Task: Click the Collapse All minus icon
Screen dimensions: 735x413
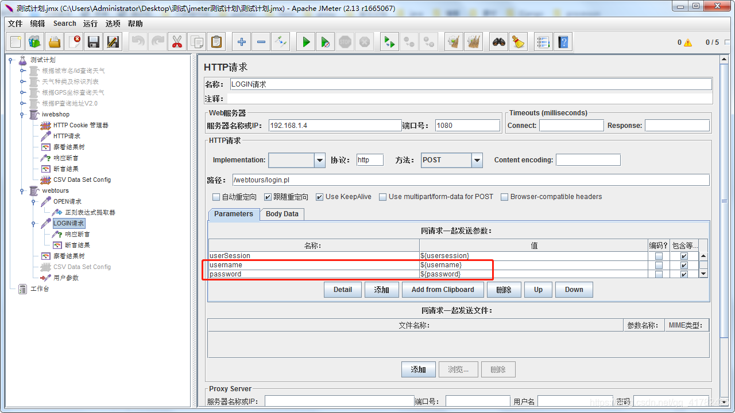Action: 261,42
